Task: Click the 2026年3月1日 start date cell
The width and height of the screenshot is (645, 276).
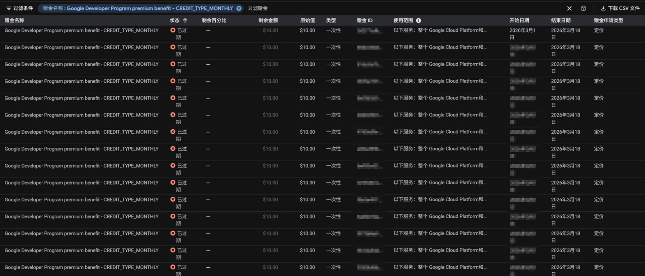Action: click(522, 34)
